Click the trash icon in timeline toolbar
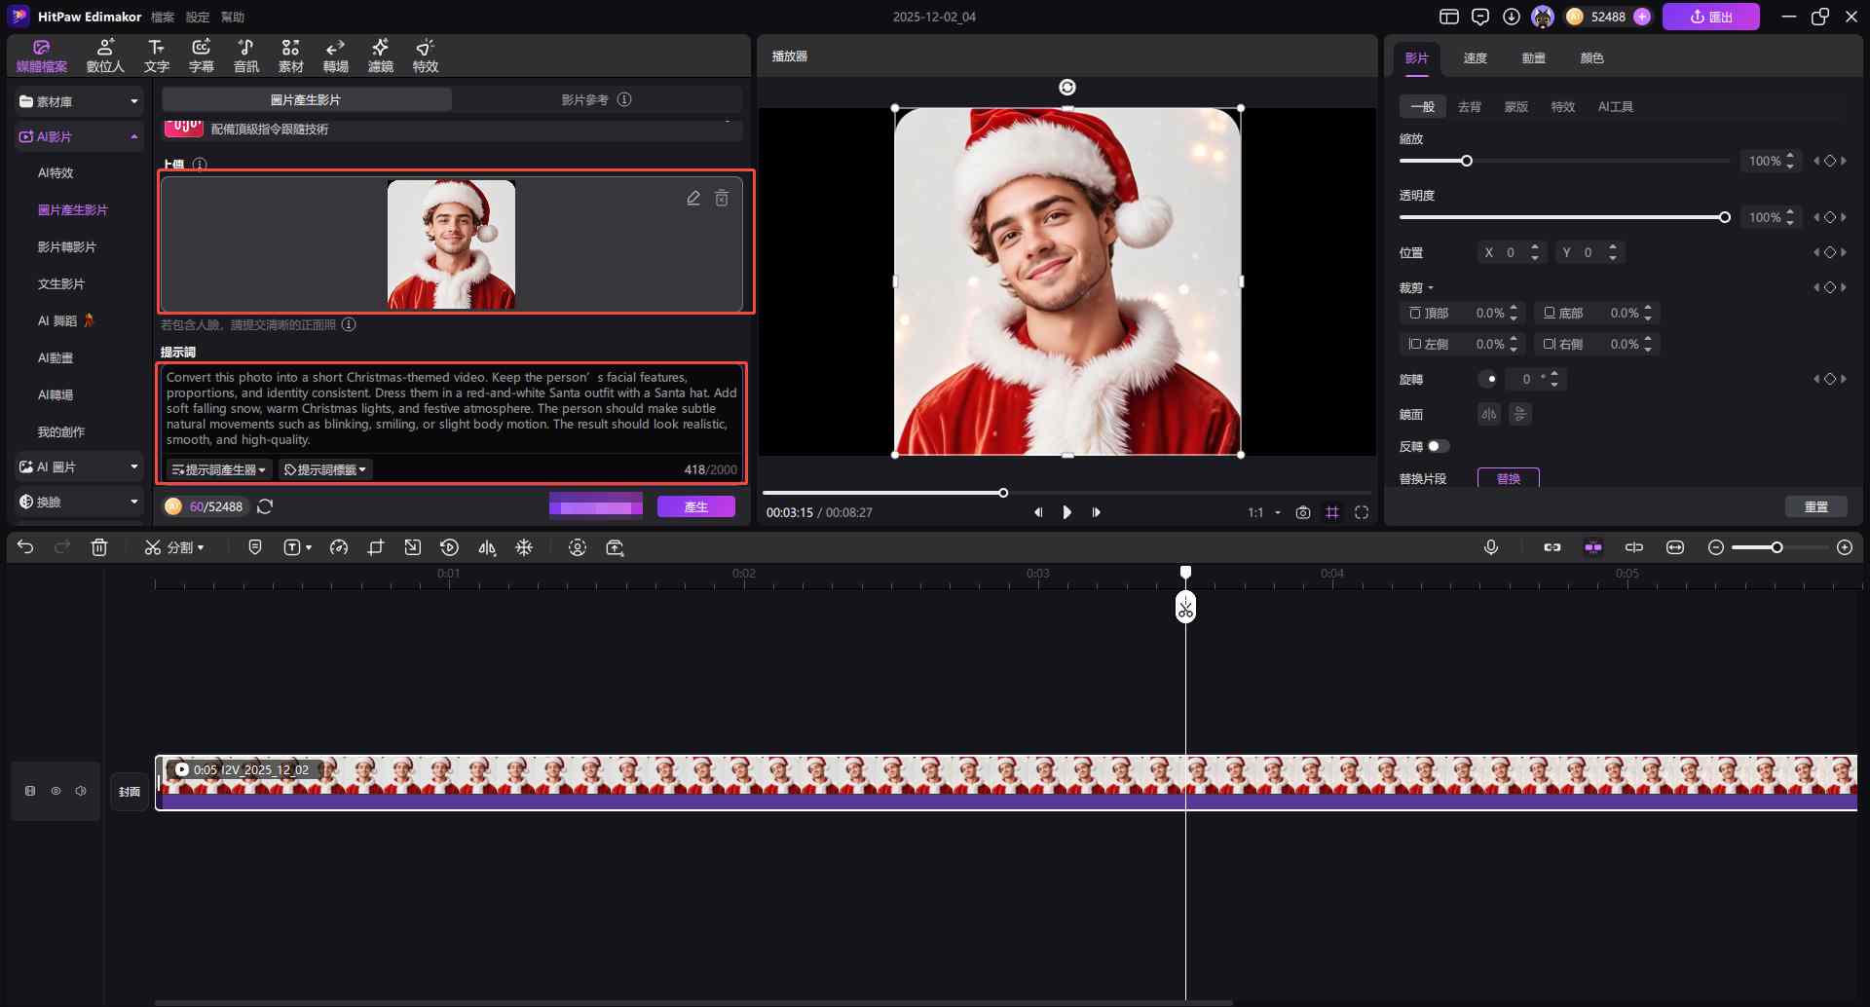Screen dimensions: 1870x1007 click(99, 547)
